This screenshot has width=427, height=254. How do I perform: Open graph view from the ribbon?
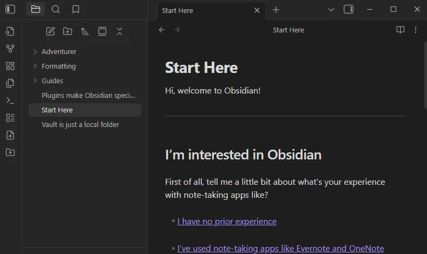[x=10, y=49]
